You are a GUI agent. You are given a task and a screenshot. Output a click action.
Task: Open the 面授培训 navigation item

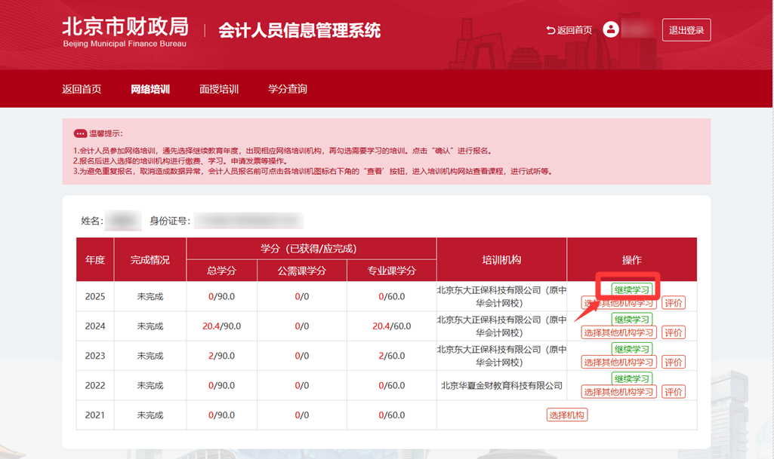pos(219,89)
